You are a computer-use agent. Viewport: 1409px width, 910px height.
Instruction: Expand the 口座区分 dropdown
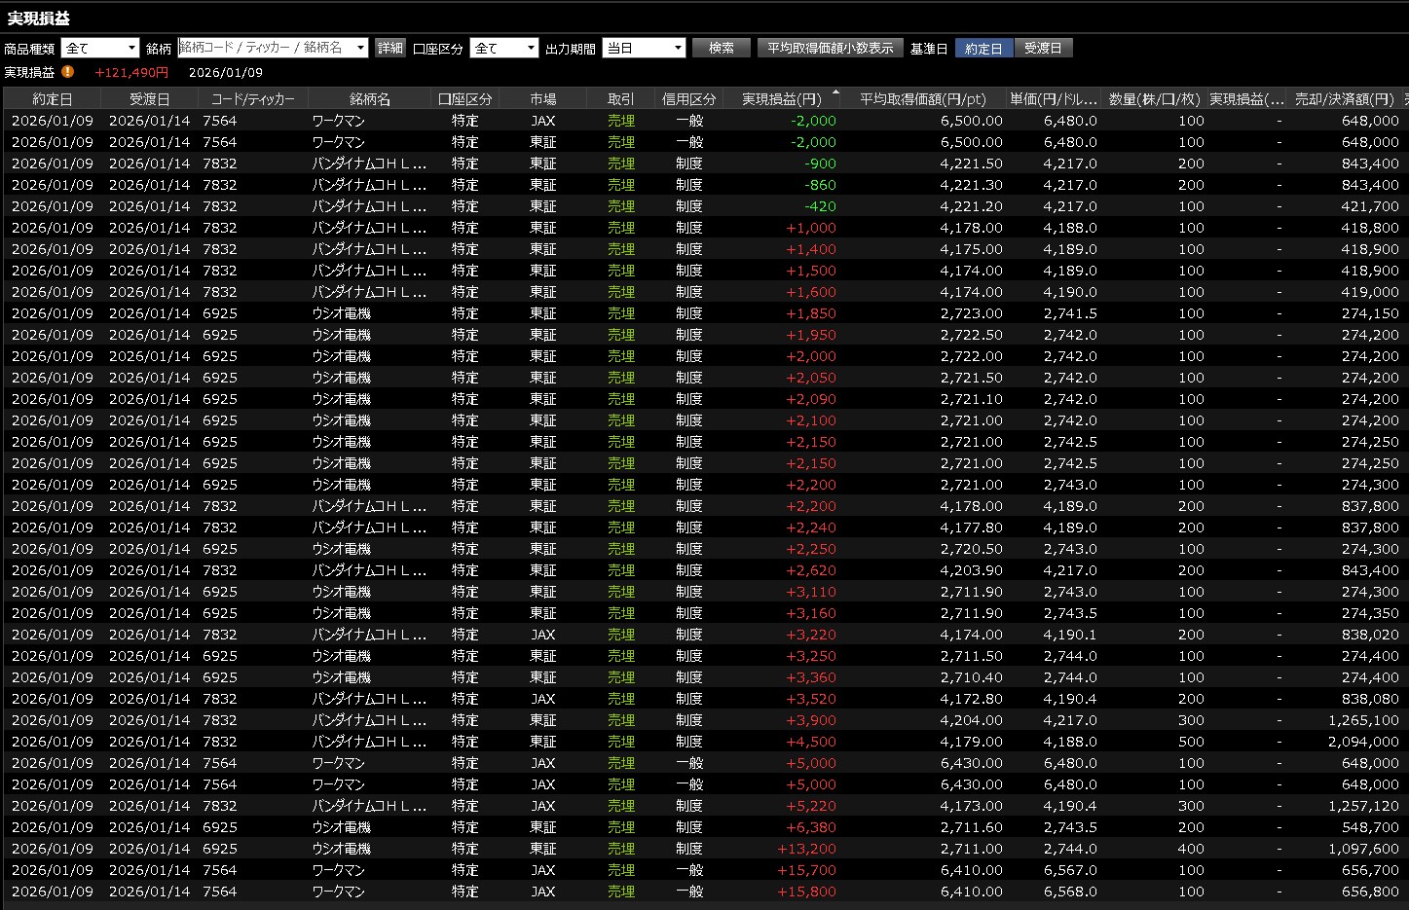531,48
